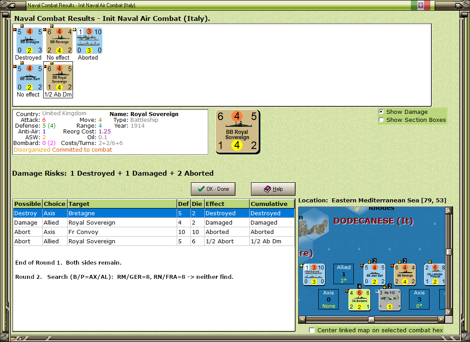The image size is (470, 342).
Task: Click the 'Name: Royal Sovereign' text
Action: click(144, 114)
